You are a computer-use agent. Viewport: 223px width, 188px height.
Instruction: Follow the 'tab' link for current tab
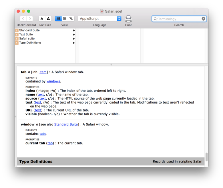[50, 143]
